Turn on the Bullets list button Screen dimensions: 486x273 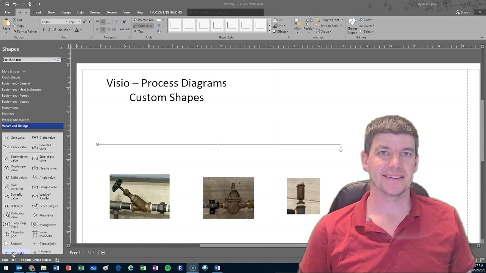pyautogui.click(x=116, y=22)
